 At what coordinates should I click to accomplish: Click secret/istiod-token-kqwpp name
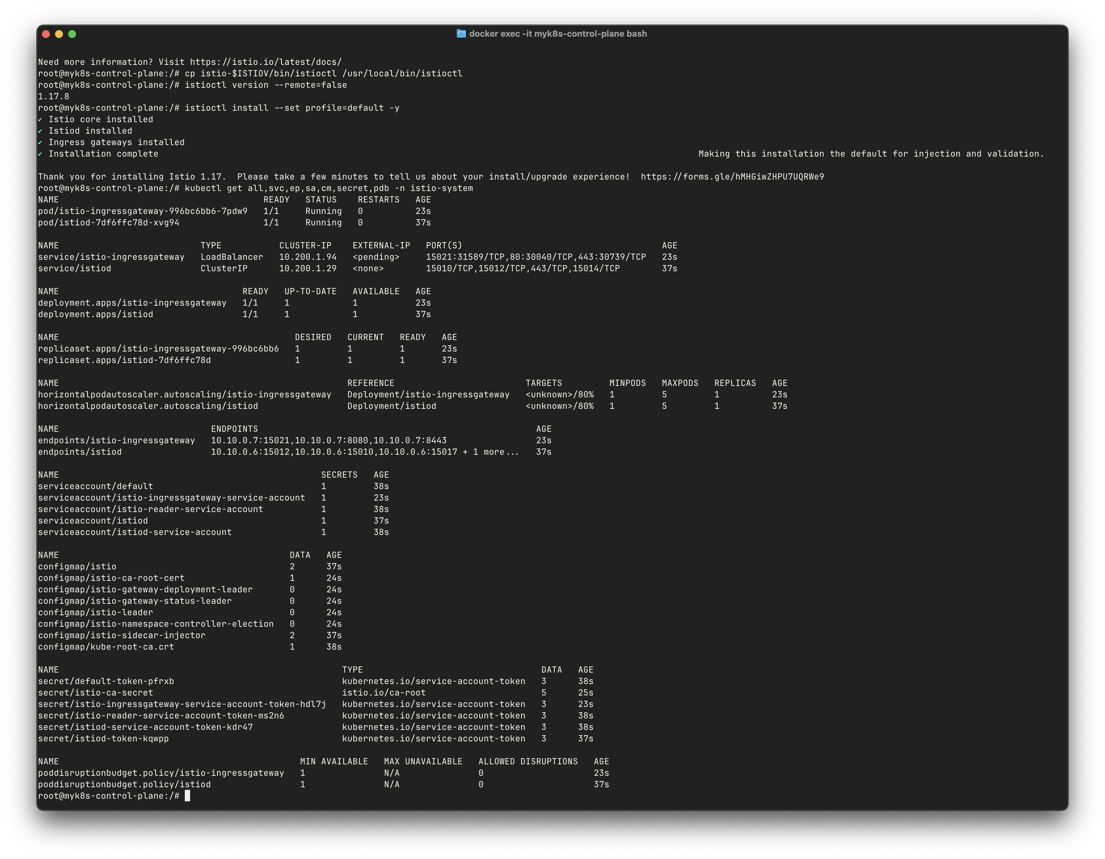[103, 738]
